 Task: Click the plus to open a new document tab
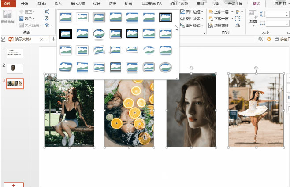[x=53, y=39]
